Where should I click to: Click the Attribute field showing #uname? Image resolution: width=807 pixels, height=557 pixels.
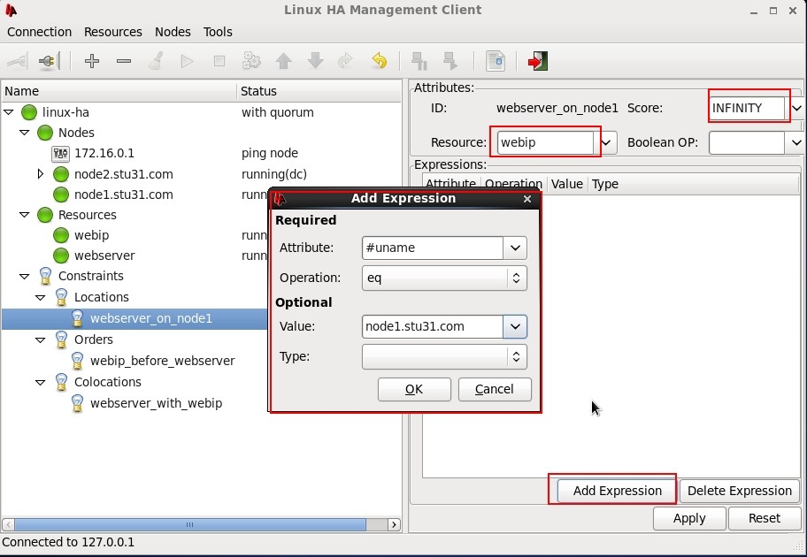pyautogui.click(x=433, y=248)
